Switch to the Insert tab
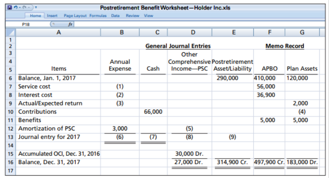 pyautogui.click(x=52, y=16)
